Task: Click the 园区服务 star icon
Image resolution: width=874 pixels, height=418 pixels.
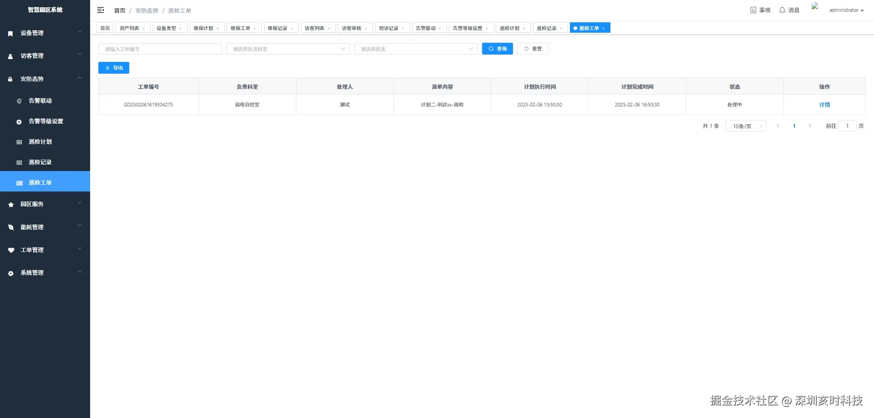Action: pos(11,205)
